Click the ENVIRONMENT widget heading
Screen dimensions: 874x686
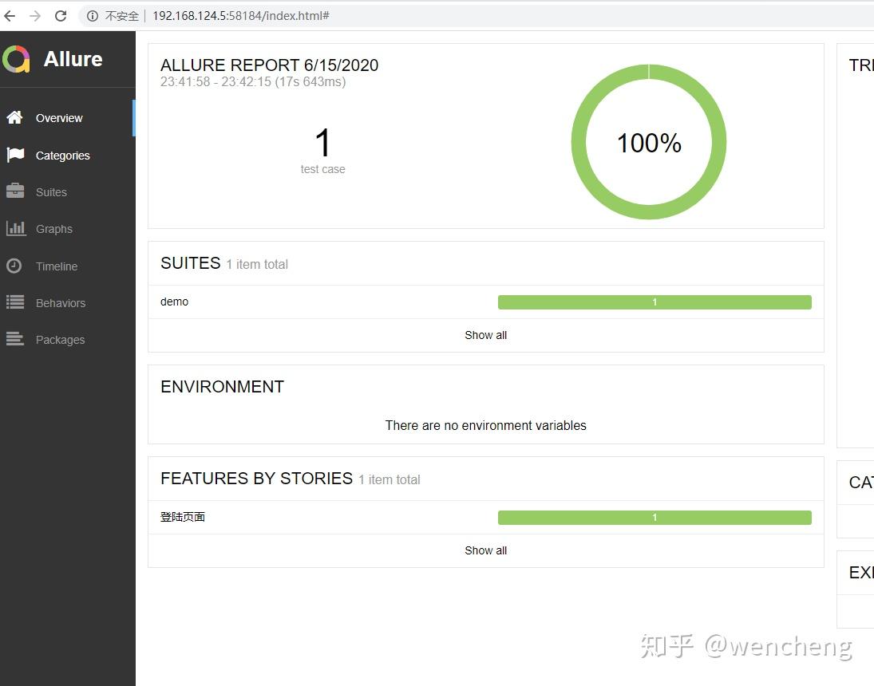point(222,387)
